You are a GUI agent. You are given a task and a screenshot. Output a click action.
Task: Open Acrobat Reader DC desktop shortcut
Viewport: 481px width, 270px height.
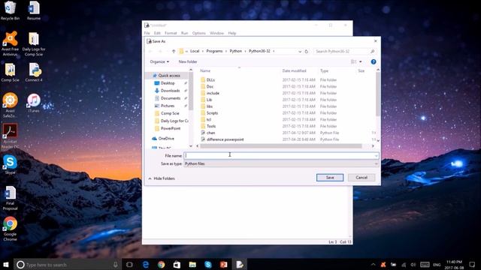pos(10,136)
